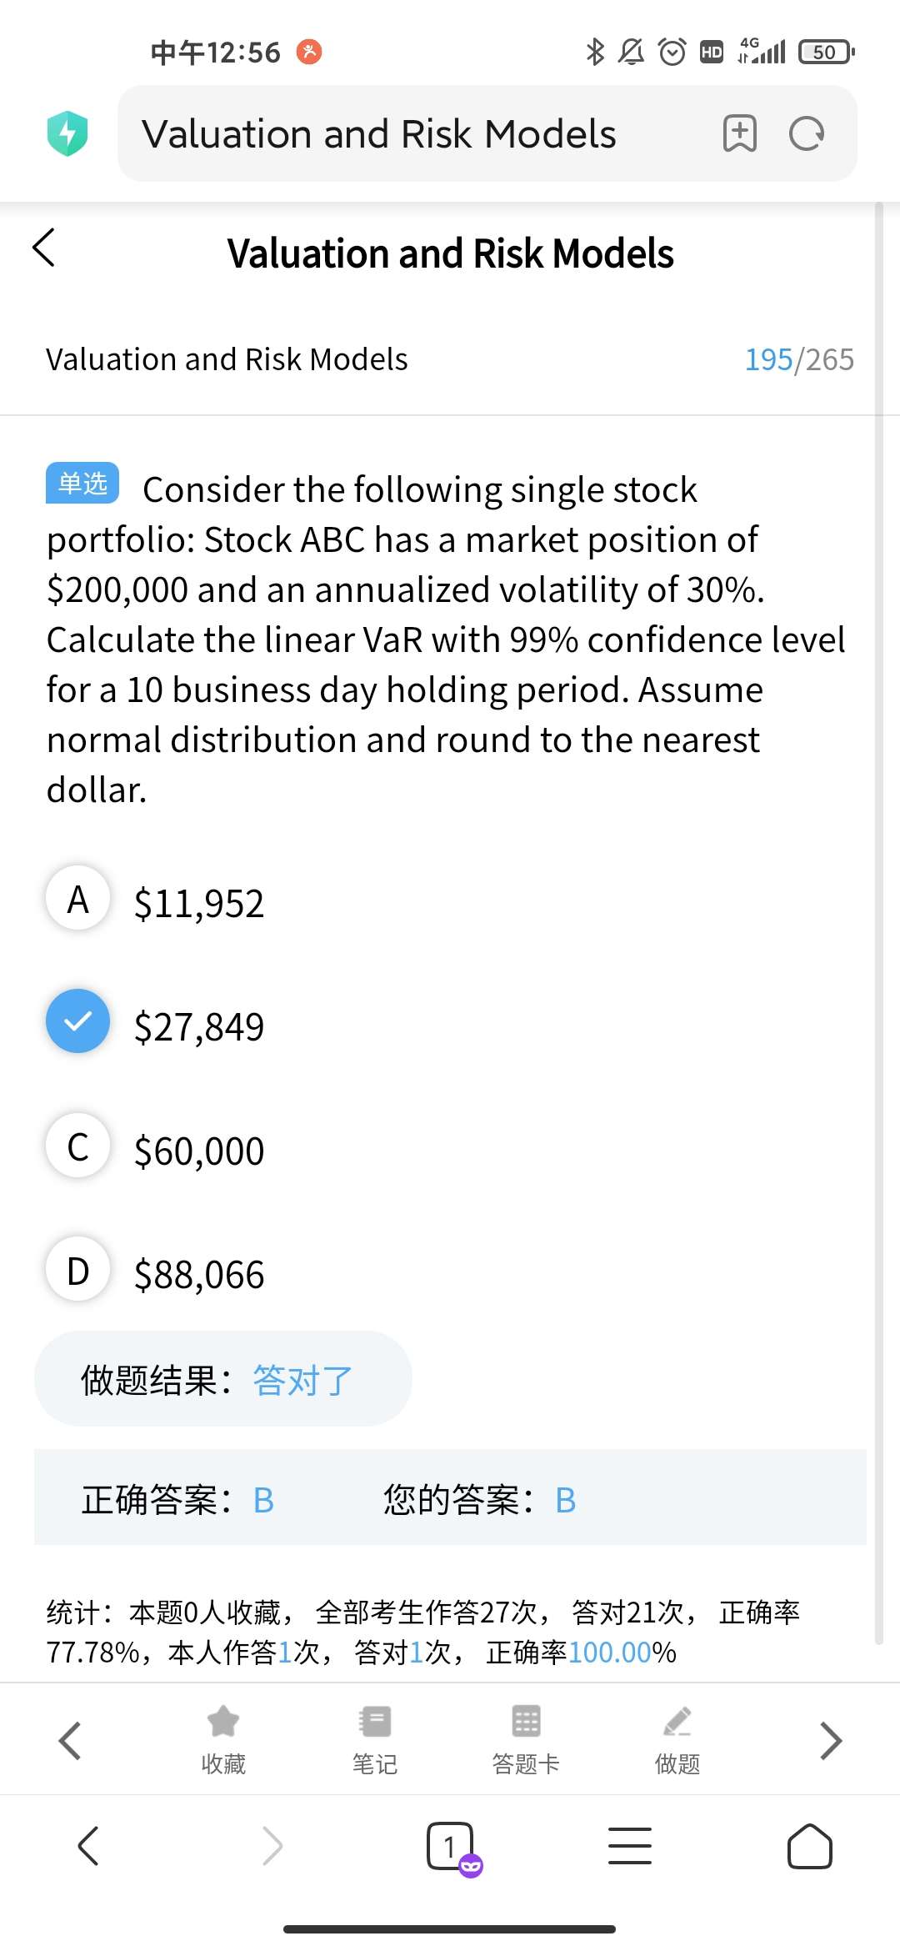Open the browser hamburger menu
Viewport: 900px width, 1951px height.
click(630, 1846)
